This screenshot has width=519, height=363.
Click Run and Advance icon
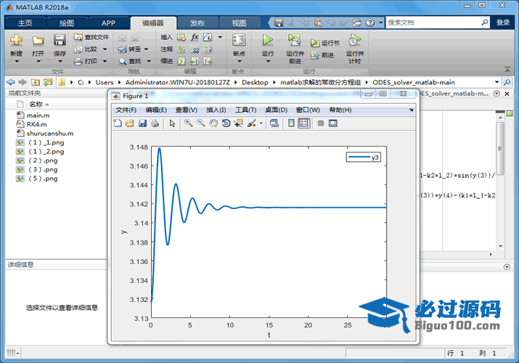(x=294, y=40)
